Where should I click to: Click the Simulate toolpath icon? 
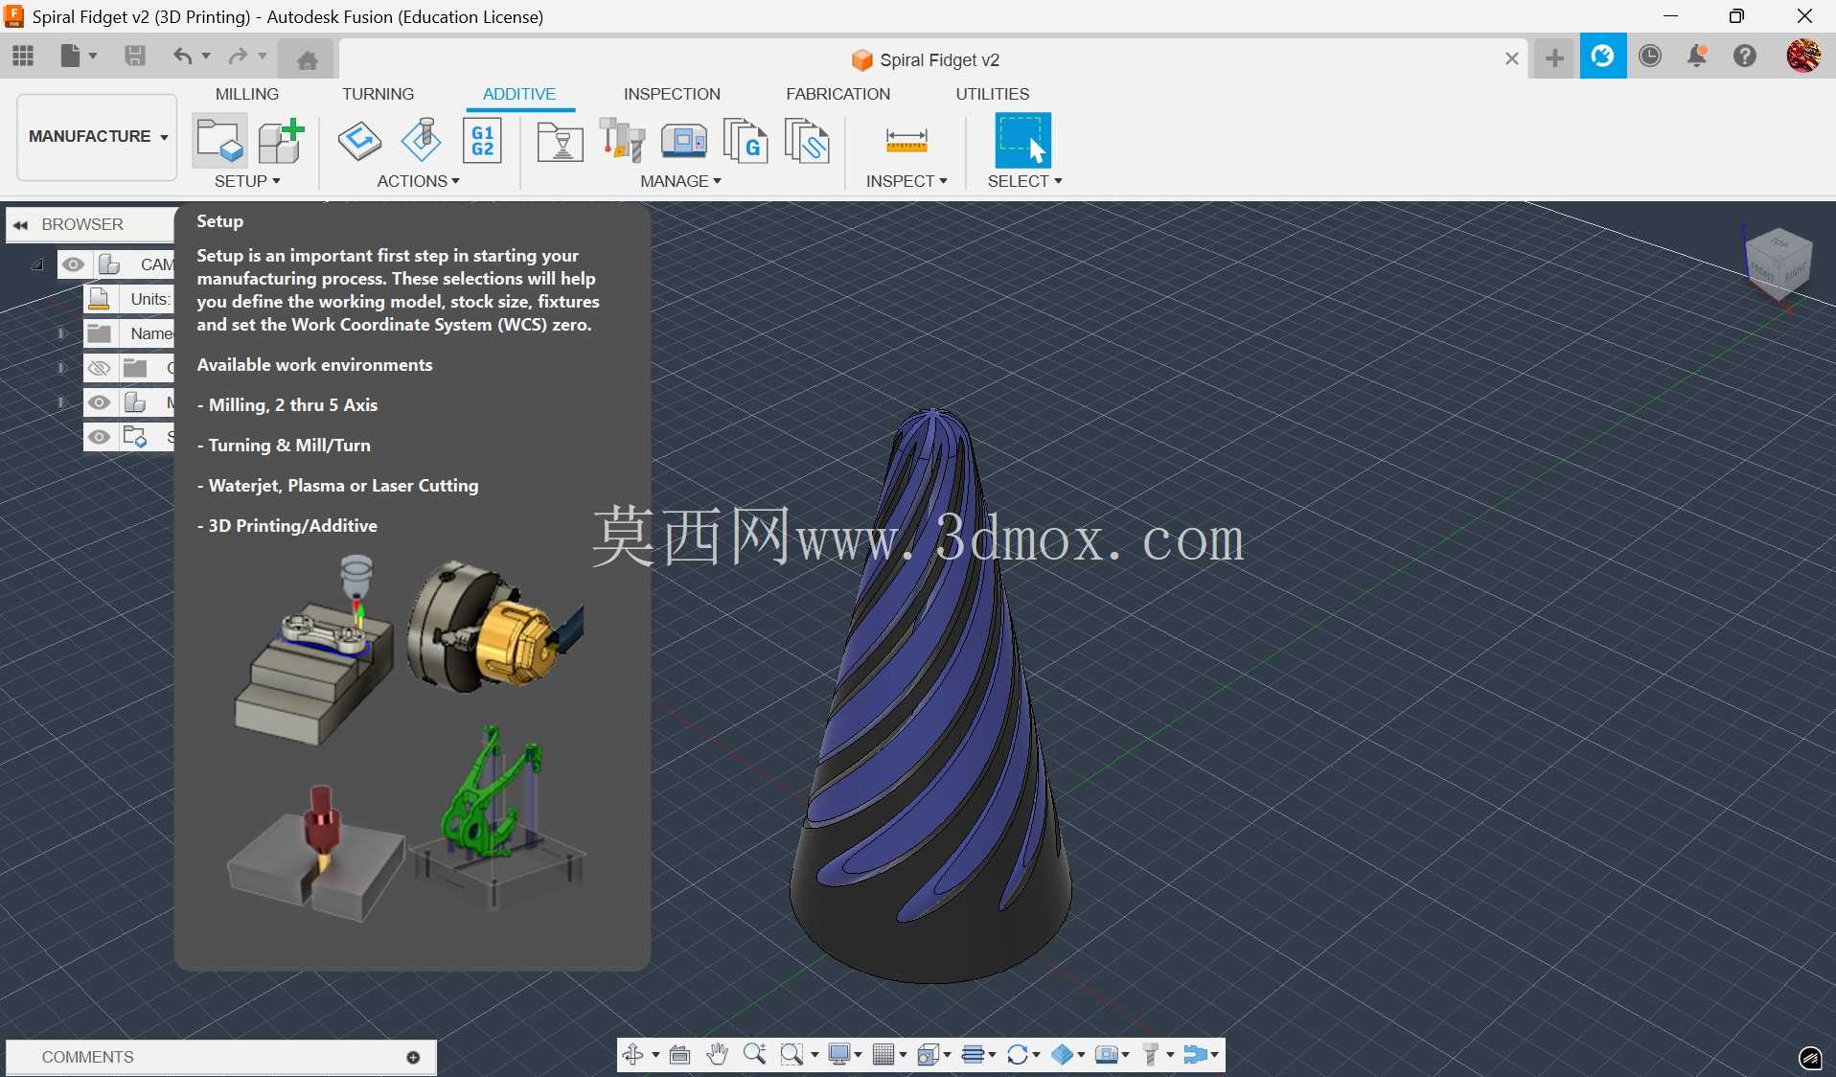[x=421, y=140]
